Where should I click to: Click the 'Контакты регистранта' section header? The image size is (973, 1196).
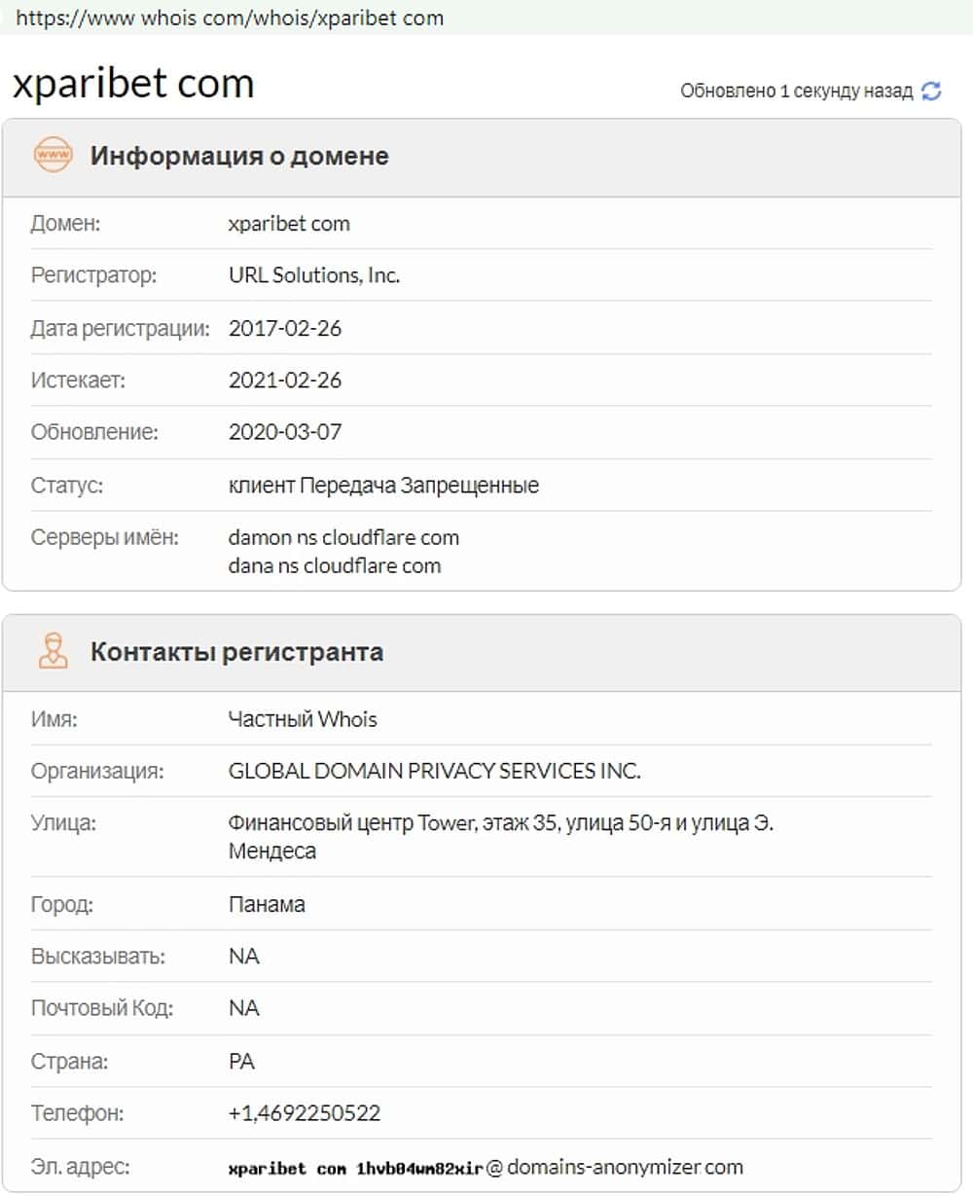236,651
